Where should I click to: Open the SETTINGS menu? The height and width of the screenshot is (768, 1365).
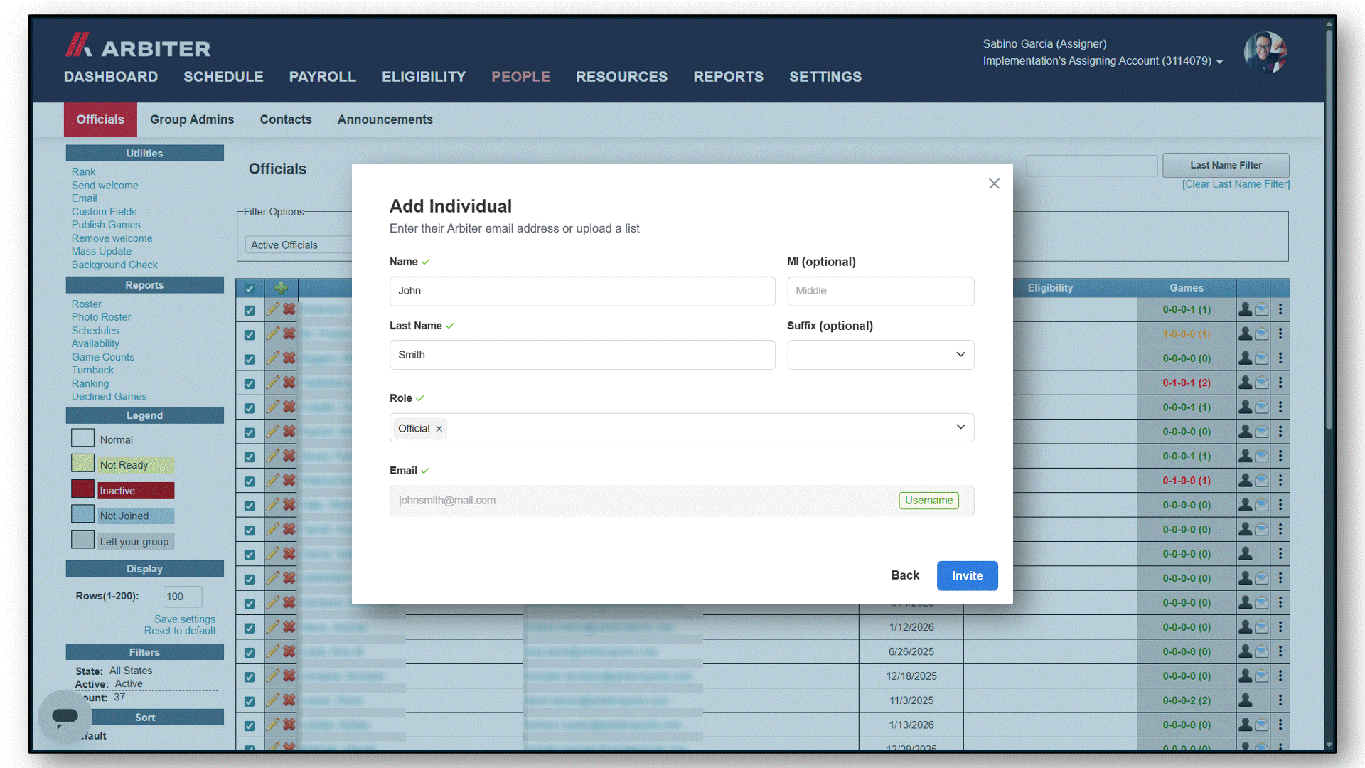[825, 77]
